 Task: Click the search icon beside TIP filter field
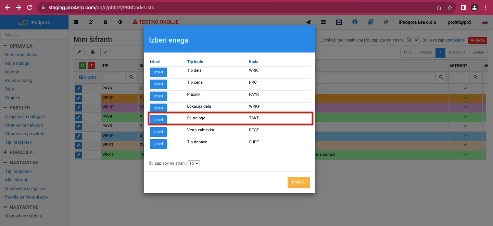(x=131, y=78)
